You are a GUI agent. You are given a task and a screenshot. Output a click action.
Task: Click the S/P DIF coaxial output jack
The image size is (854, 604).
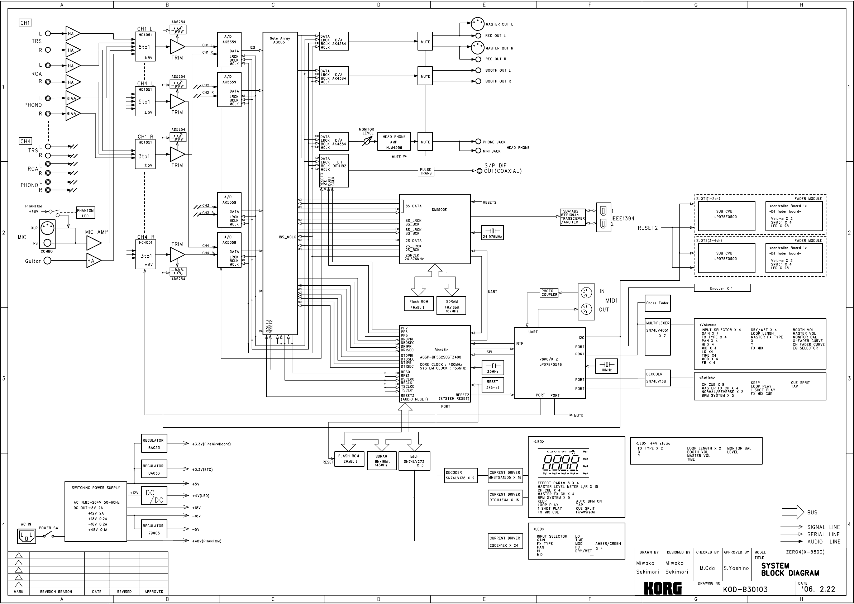480,171
